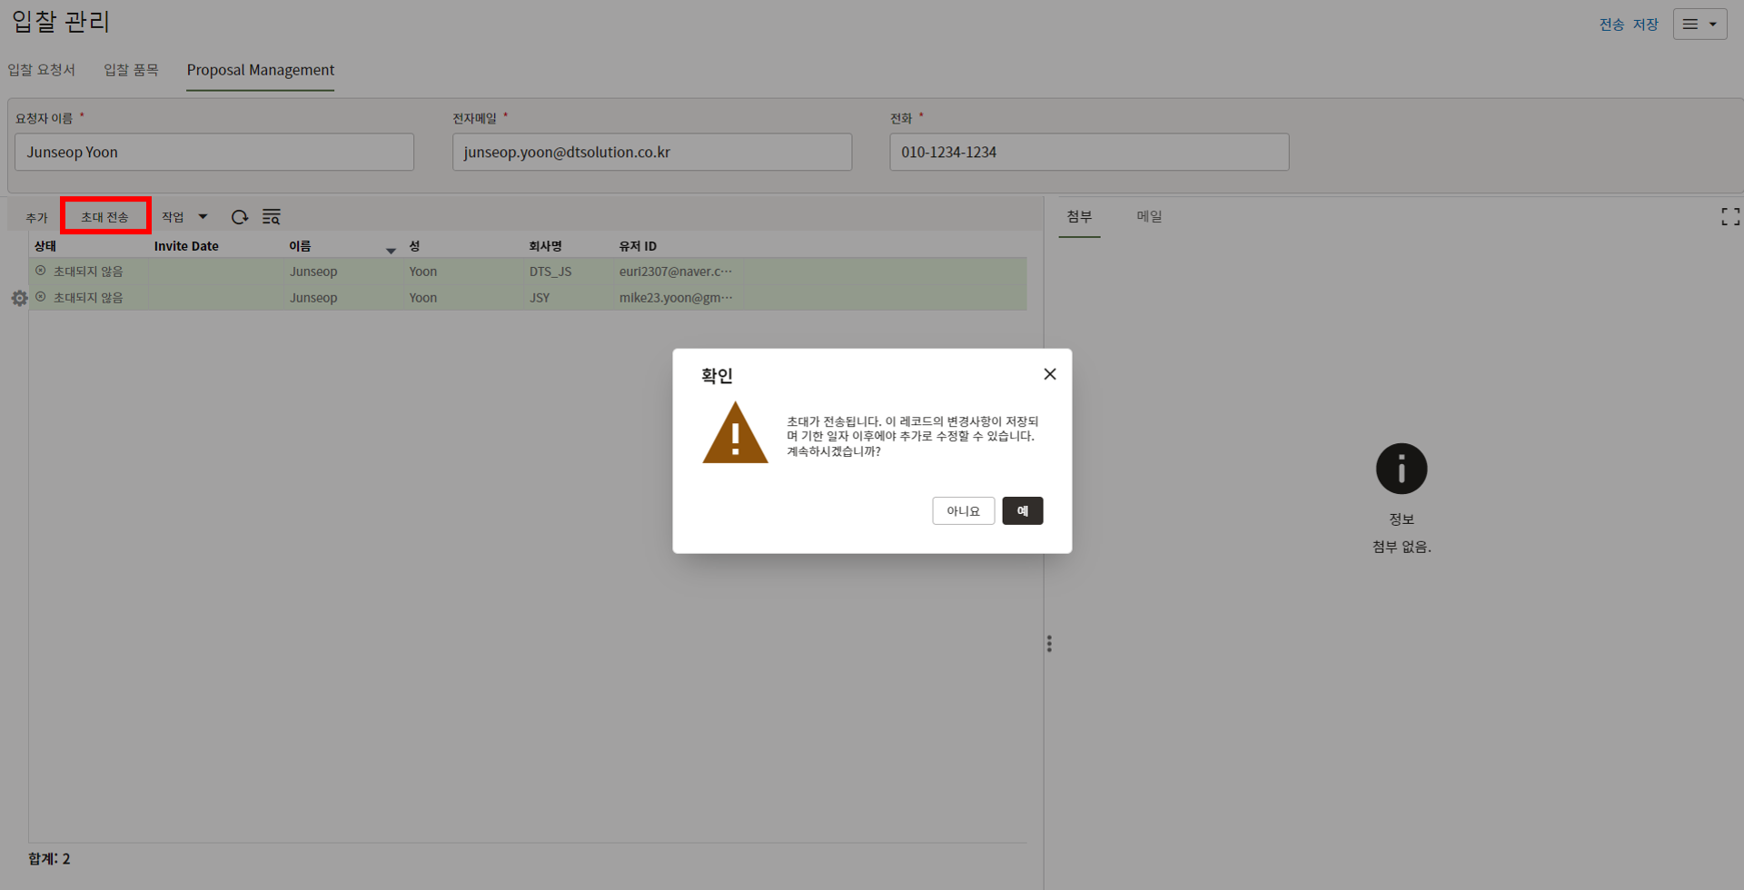The image size is (1744, 890).
Task: Click status icon of DTS_JS row
Action: pos(41,271)
